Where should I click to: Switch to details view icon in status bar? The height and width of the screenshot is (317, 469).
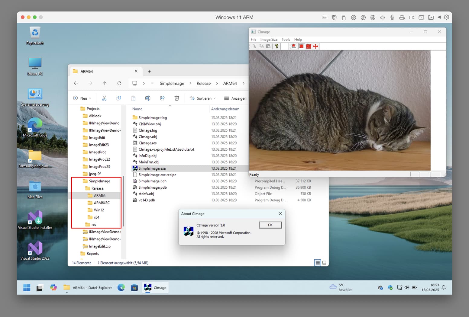(318, 263)
